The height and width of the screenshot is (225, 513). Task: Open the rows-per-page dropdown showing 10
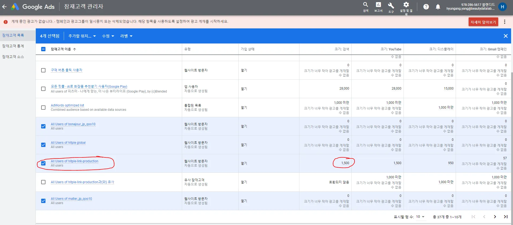(420, 217)
